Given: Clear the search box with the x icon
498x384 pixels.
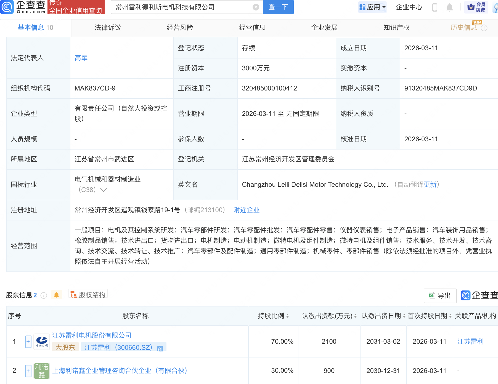Looking at the screenshot, I should (256, 7).
